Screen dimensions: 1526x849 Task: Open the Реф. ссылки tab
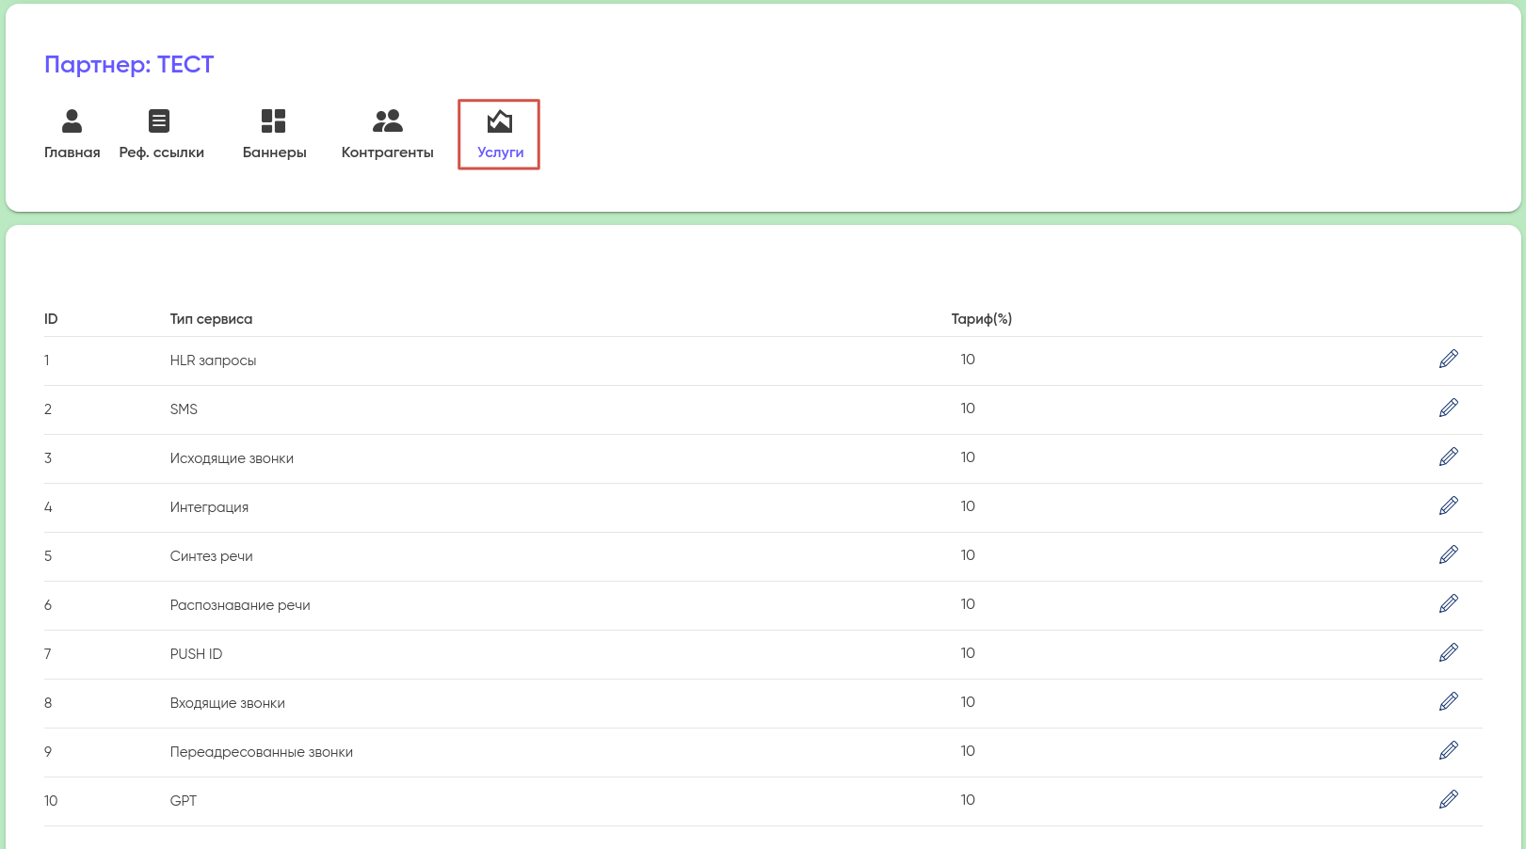[x=161, y=134]
